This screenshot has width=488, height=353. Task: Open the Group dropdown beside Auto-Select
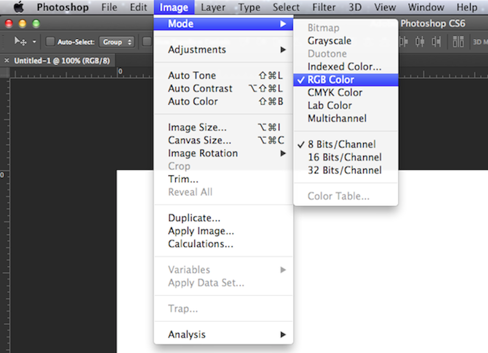116,41
